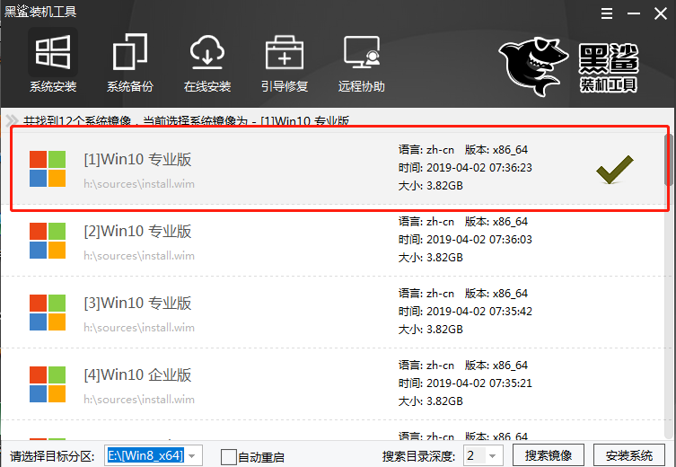
Task: Click the 搜索镜像 button
Action: click(x=548, y=455)
